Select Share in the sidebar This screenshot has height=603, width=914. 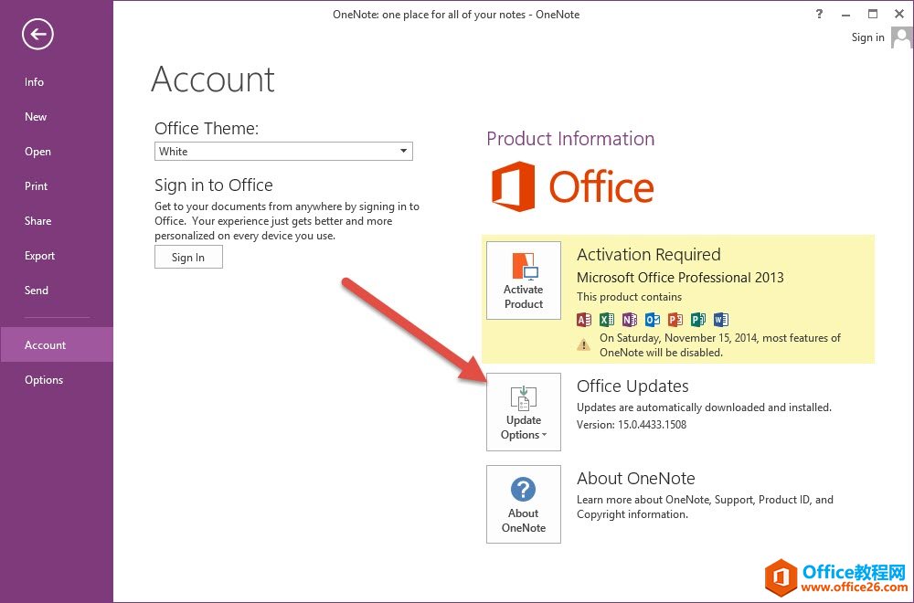37,221
